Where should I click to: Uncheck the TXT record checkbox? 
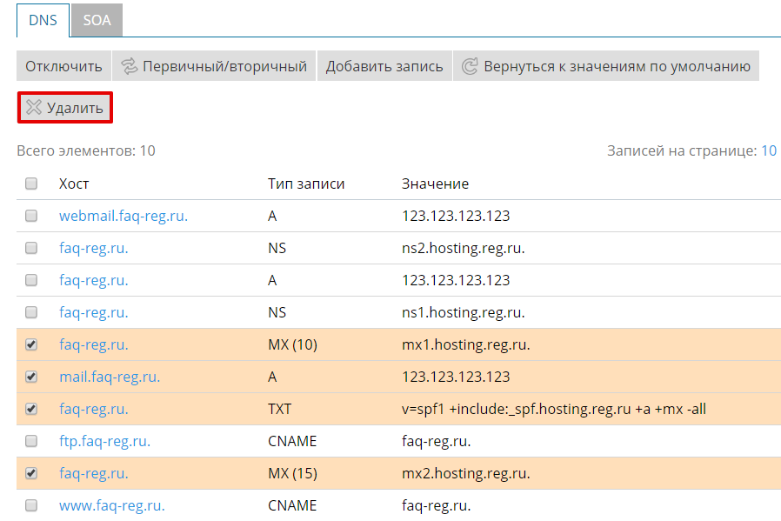tap(31, 409)
